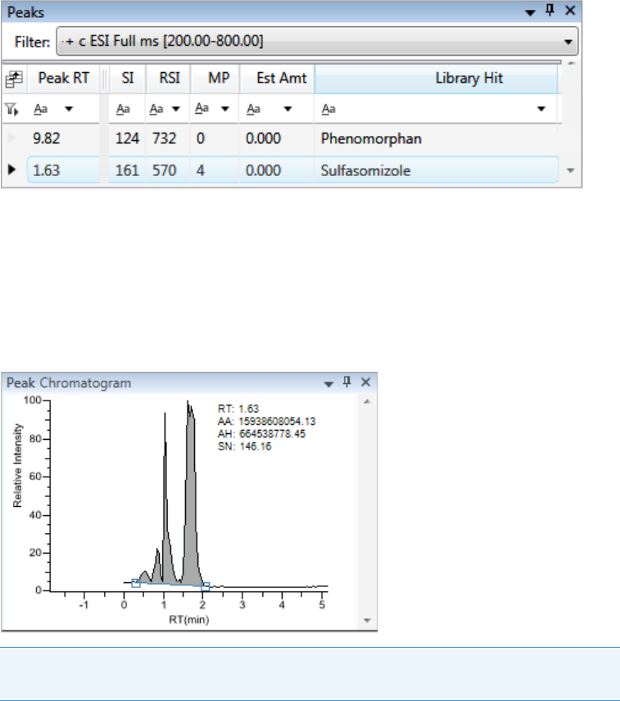This screenshot has width=620, height=701.
Task: Open MP filter dropdown arrow
Action: (x=225, y=109)
